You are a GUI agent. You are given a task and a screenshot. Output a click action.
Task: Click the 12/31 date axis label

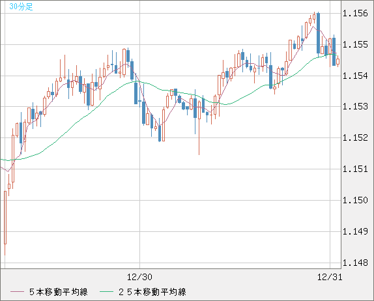click(x=330, y=277)
